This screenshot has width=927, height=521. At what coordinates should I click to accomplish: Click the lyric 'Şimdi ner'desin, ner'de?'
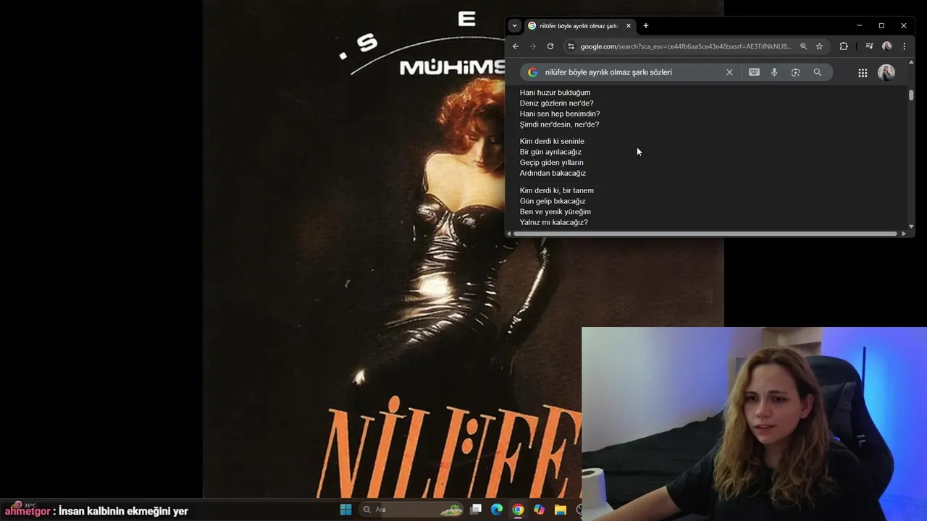(559, 124)
